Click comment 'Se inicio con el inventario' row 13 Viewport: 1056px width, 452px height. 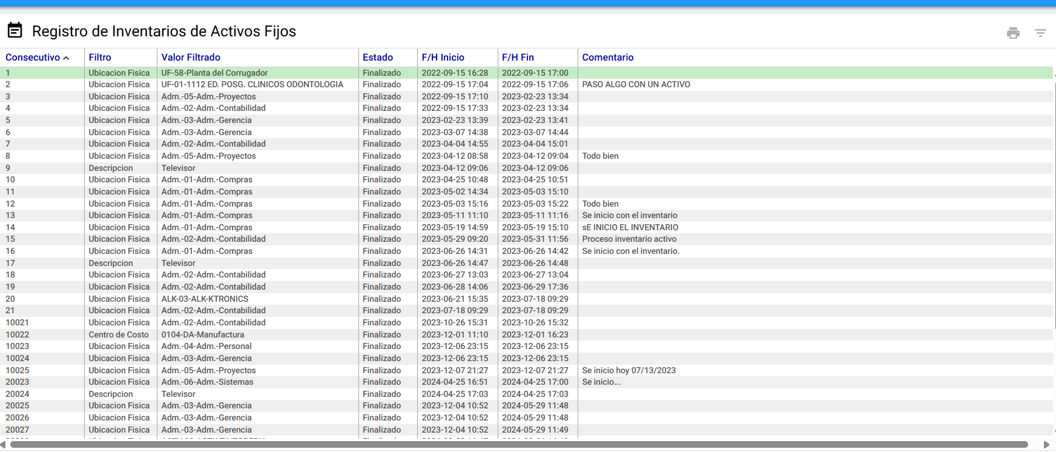click(x=630, y=216)
